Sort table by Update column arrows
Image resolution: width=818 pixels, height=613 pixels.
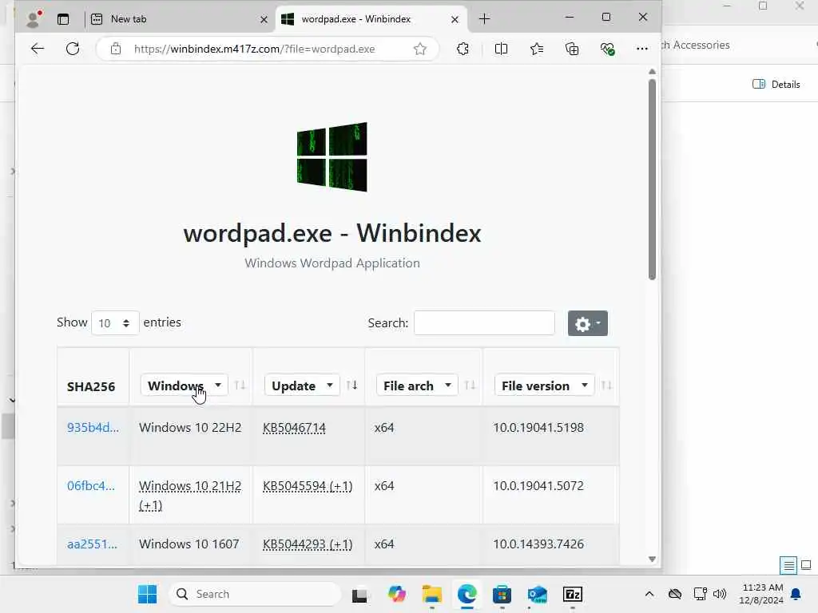pos(351,386)
